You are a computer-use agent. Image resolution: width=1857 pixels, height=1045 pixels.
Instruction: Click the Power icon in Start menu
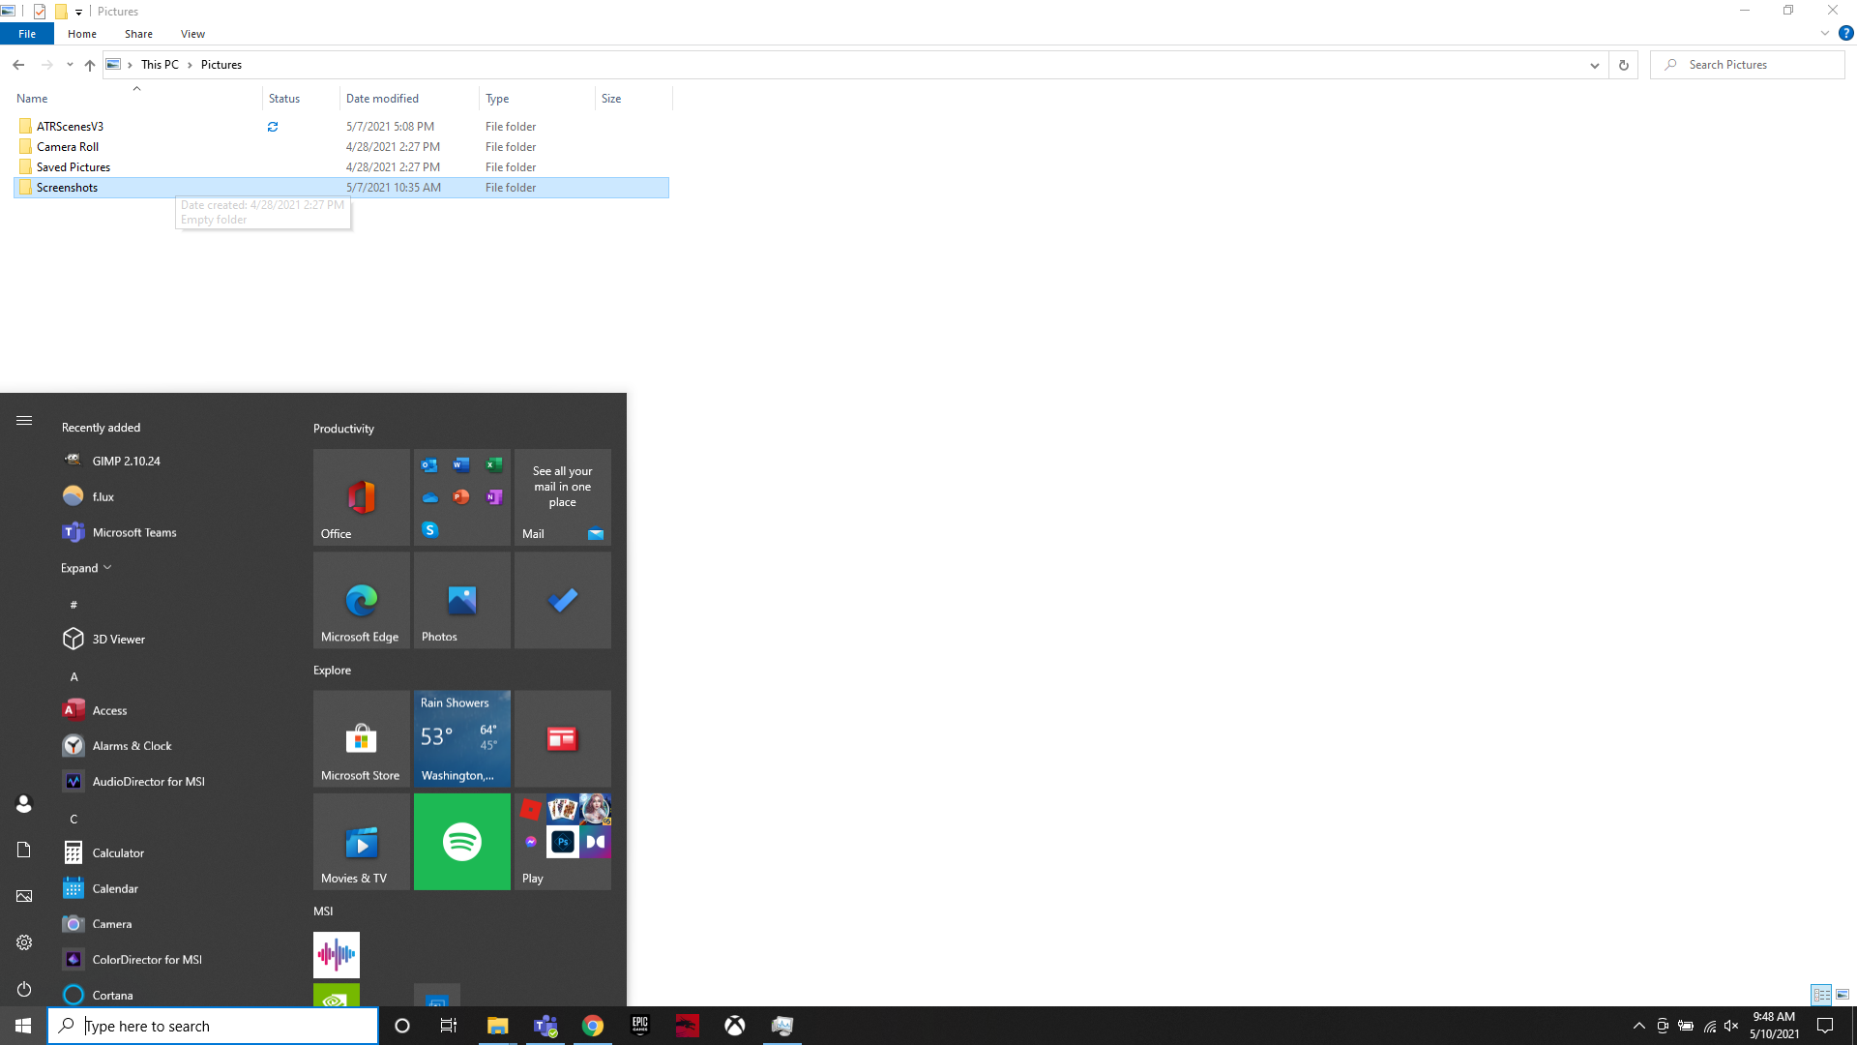click(x=24, y=989)
